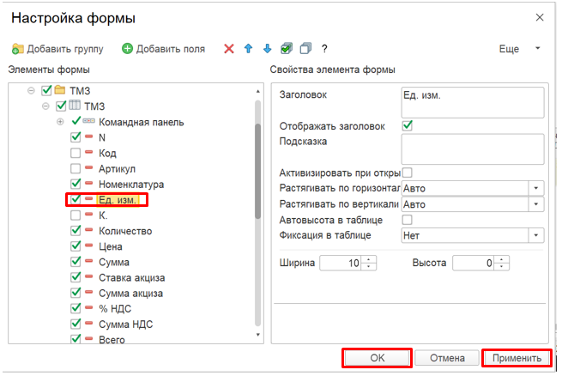Open Растягивать по вертикали dropdown
Image resolution: width=562 pixels, height=376 pixels.
(536, 204)
